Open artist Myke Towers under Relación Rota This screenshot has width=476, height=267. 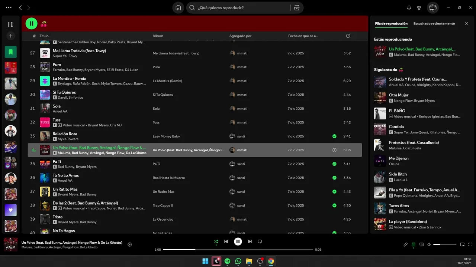click(68, 139)
